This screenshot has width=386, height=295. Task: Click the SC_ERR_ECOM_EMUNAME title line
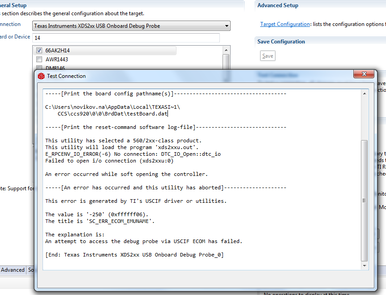pyautogui.click(x=100, y=221)
